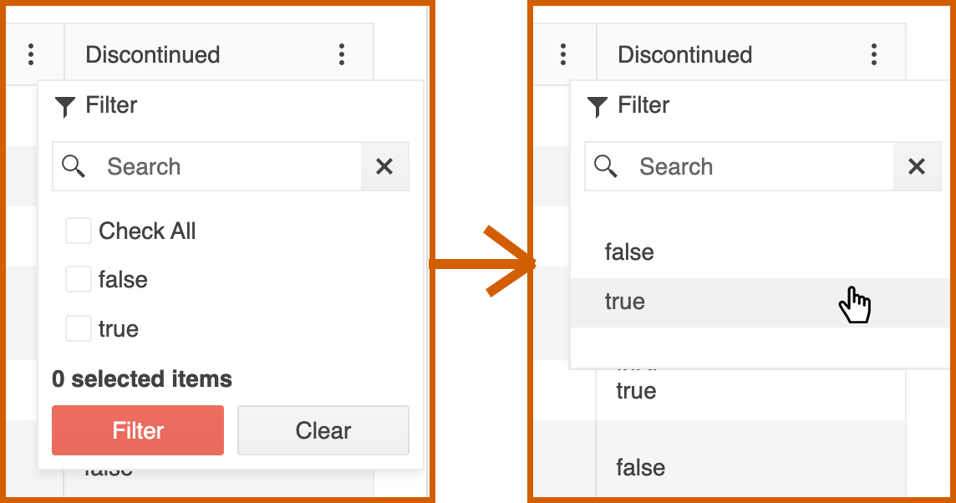The height and width of the screenshot is (503, 956).
Task: Click the left panel Search input field
Action: (x=226, y=166)
